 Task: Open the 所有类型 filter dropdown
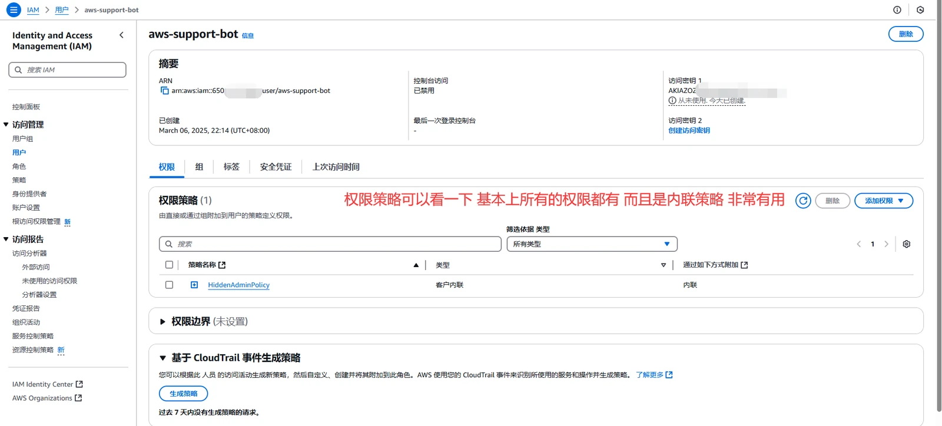pos(592,244)
